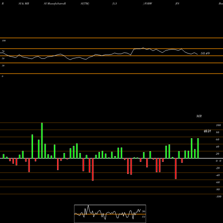Click the MR axis label -80
Viewport: 223px width, 223px height.
218,190
